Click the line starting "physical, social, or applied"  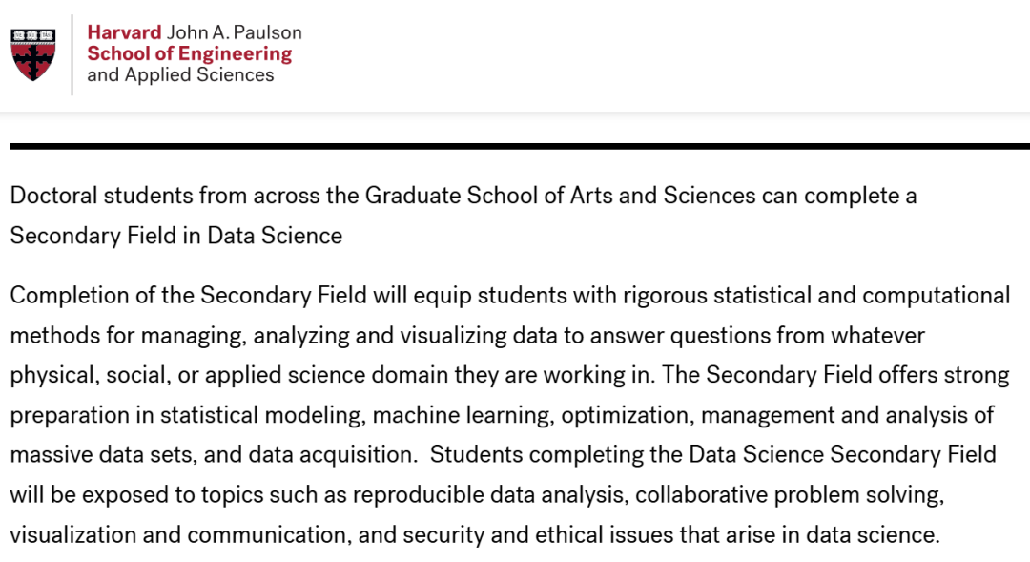point(510,375)
